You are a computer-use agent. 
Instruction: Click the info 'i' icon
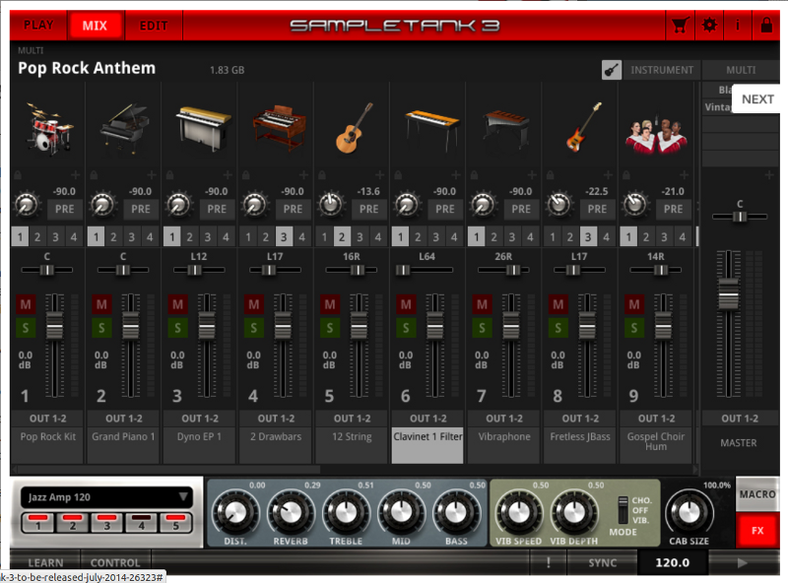737,25
